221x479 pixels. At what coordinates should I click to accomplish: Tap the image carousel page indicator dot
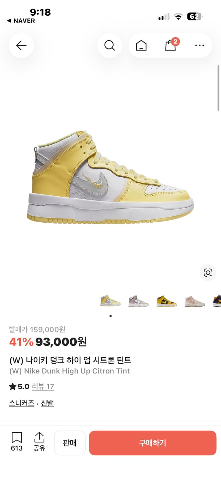(x=111, y=316)
